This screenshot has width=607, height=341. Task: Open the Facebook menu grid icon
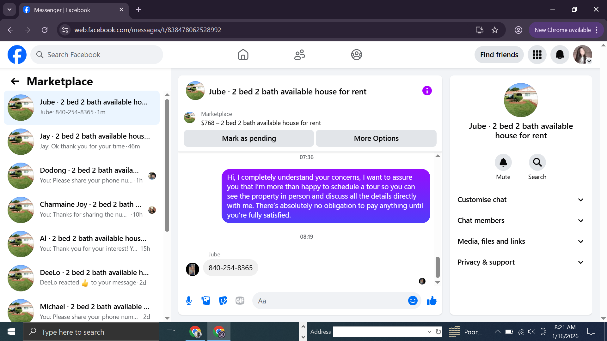pyautogui.click(x=537, y=55)
